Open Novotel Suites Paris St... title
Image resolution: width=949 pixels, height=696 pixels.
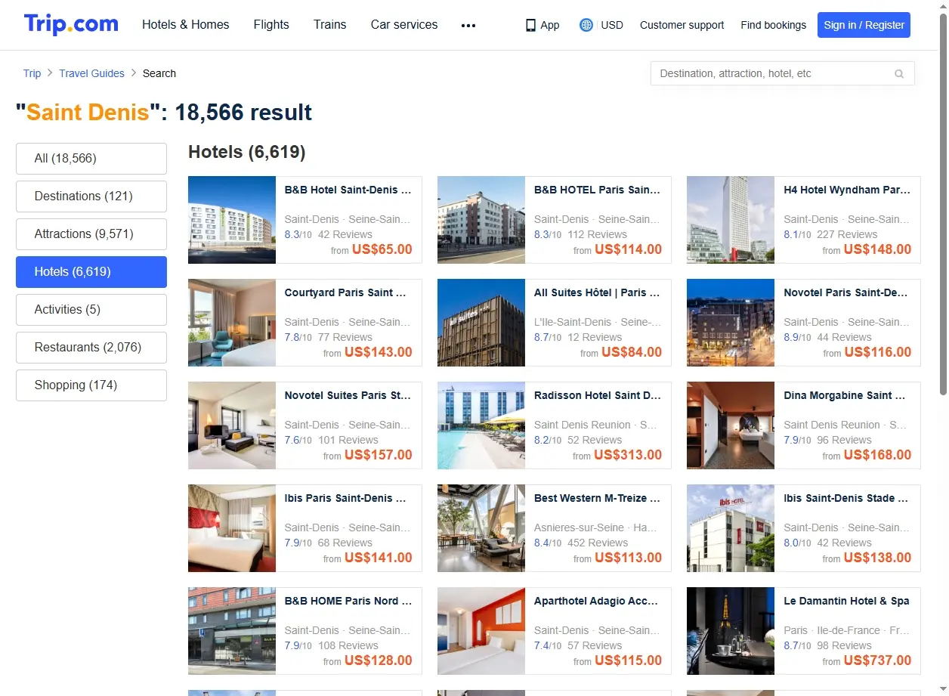click(x=348, y=396)
